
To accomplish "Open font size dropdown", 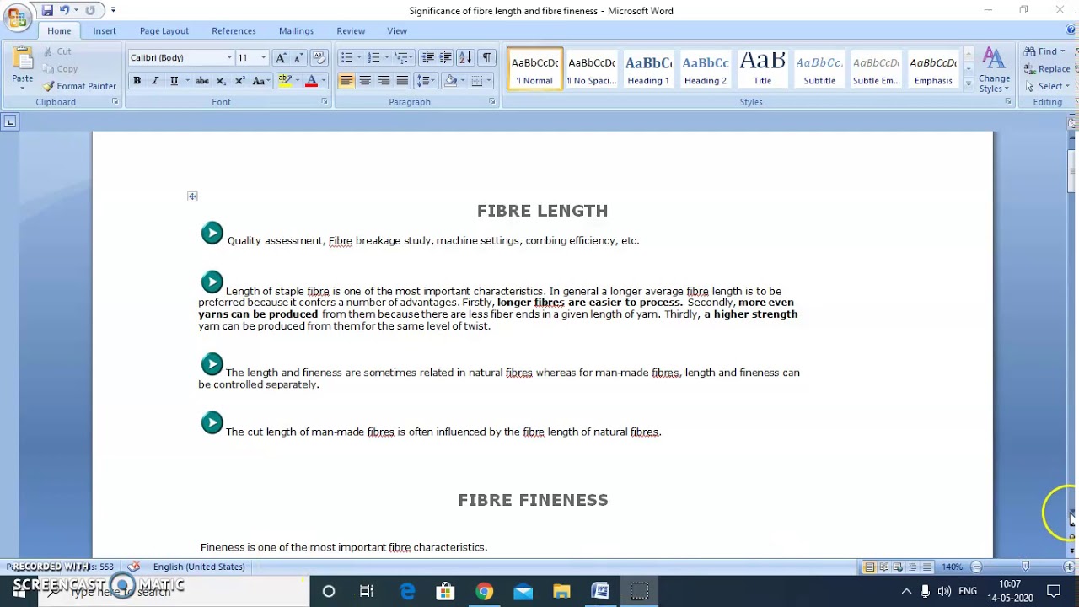I will (263, 57).
